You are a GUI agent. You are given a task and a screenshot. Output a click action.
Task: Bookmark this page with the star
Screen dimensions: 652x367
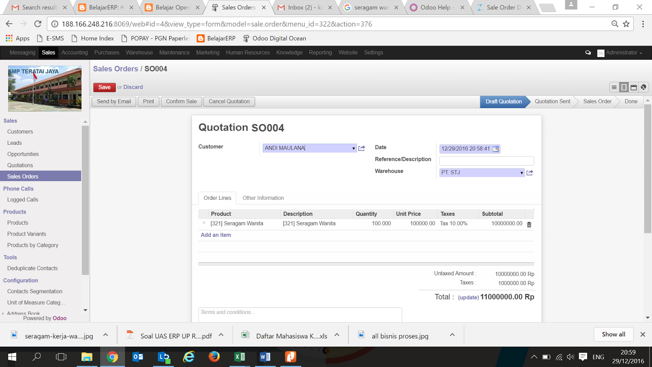coord(626,24)
